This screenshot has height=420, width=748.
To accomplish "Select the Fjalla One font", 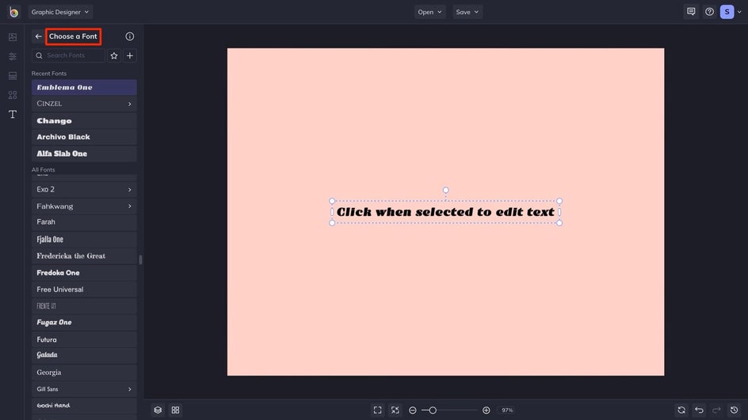I will [84, 239].
